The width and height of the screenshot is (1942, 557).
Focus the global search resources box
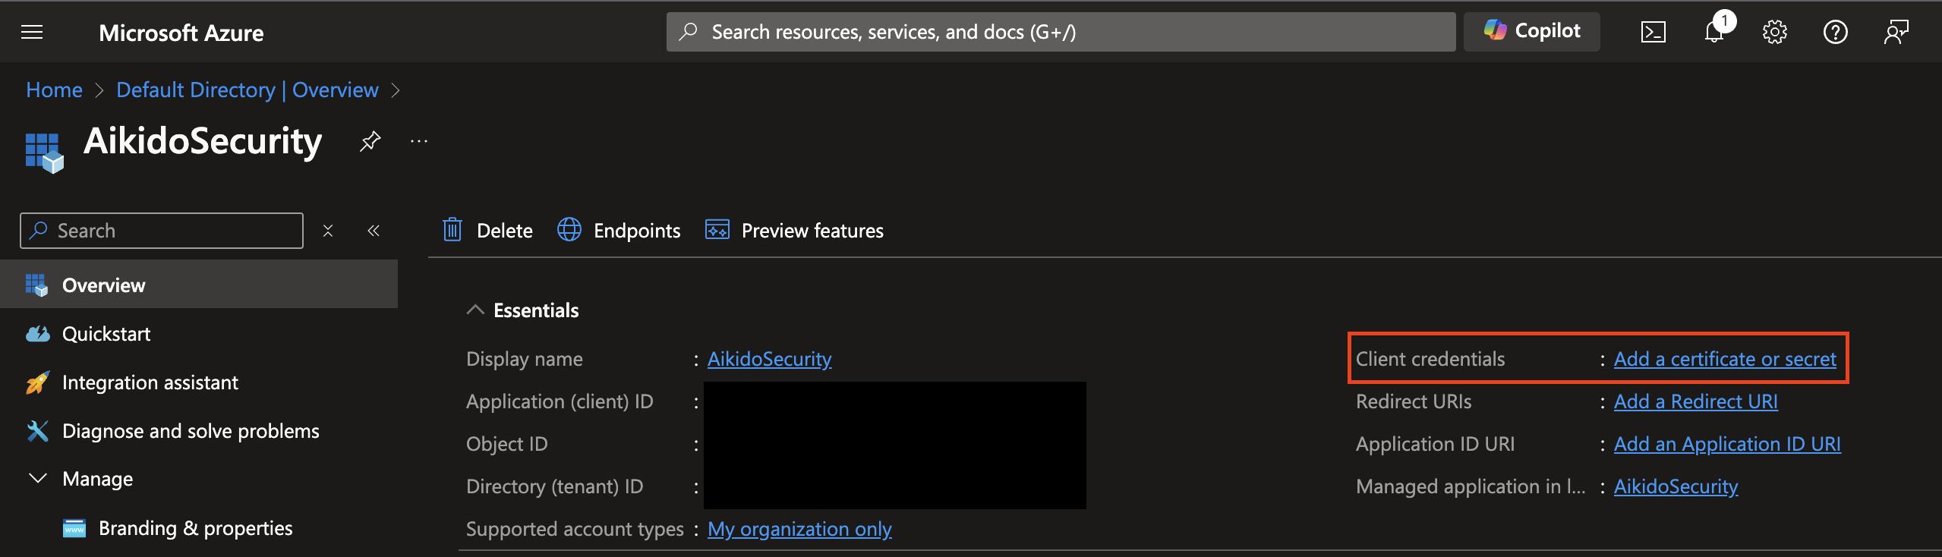click(x=1061, y=32)
